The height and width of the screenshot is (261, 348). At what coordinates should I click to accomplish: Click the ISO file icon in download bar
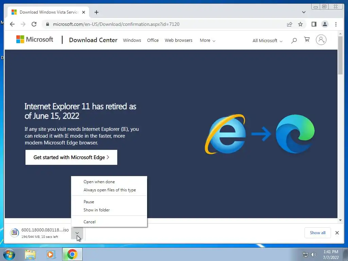[x=15, y=232]
